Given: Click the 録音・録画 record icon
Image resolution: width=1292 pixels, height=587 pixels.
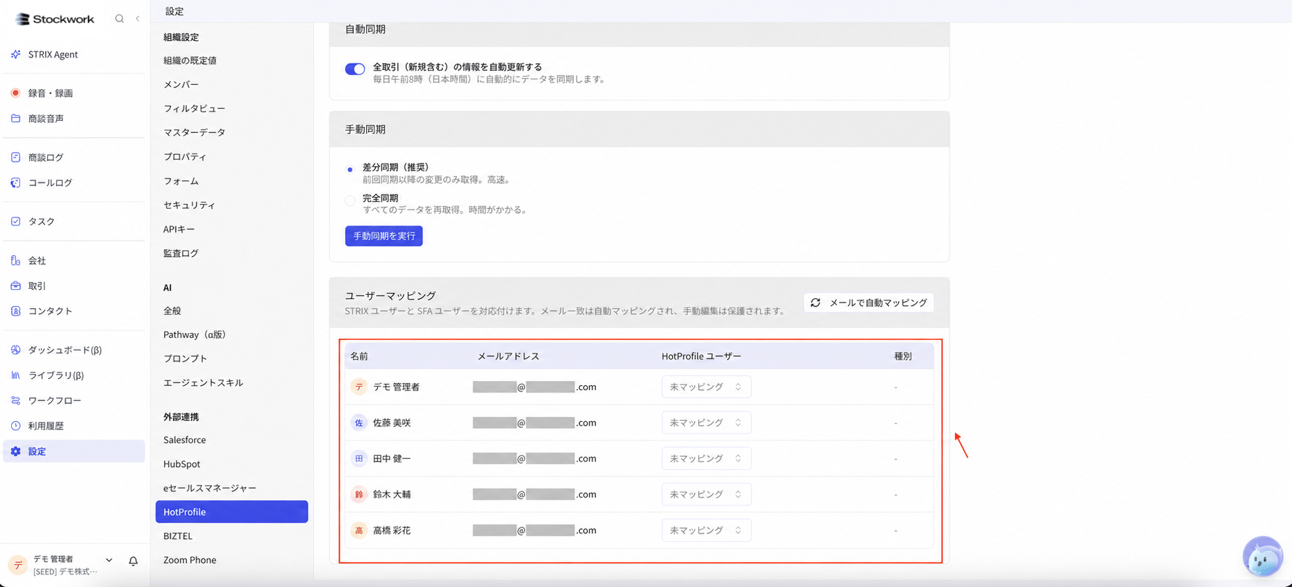Looking at the screenshot, I should click(x=16, y=93).
